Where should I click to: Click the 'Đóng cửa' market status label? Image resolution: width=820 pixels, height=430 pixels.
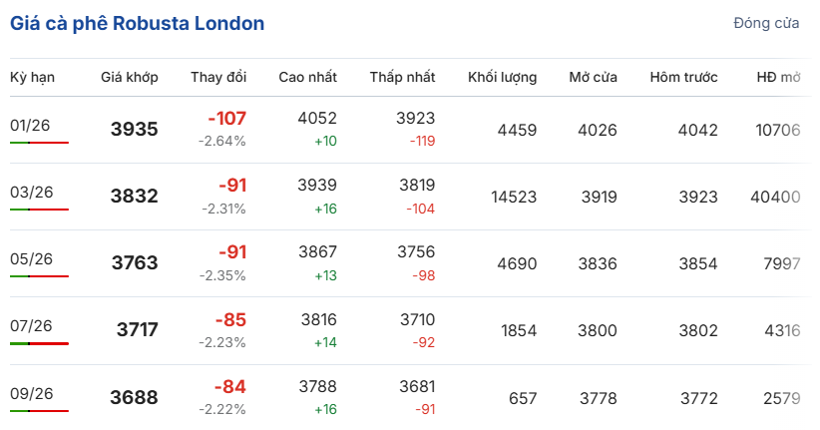coord(766,23)
